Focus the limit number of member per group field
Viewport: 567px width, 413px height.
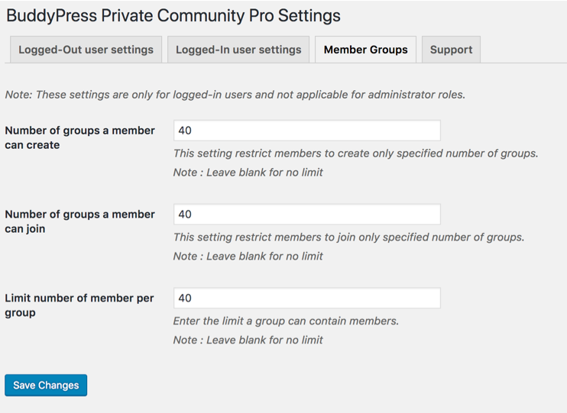pyautogui.click(x=307, y=298)
